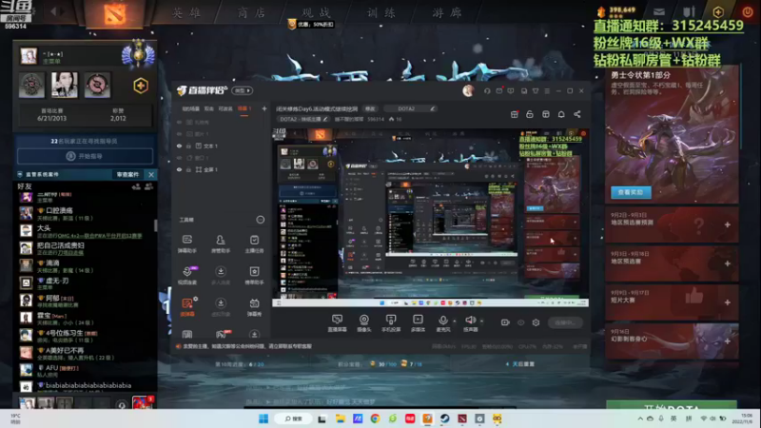Image resolution: width=761 pixels, height=428 pixels.
Task: Toggle visibility of 全屏 1 source
Action: pyautogui.click(x=179, y=170)
